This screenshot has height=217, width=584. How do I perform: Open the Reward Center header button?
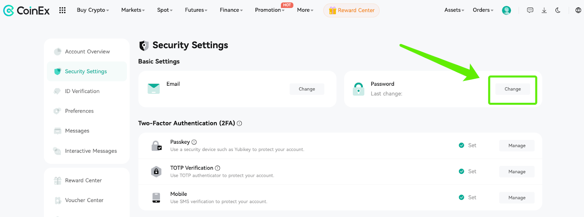pos(351,10)
